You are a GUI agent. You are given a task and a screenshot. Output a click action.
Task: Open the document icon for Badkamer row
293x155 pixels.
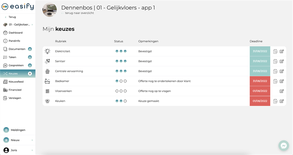point(275,81)
